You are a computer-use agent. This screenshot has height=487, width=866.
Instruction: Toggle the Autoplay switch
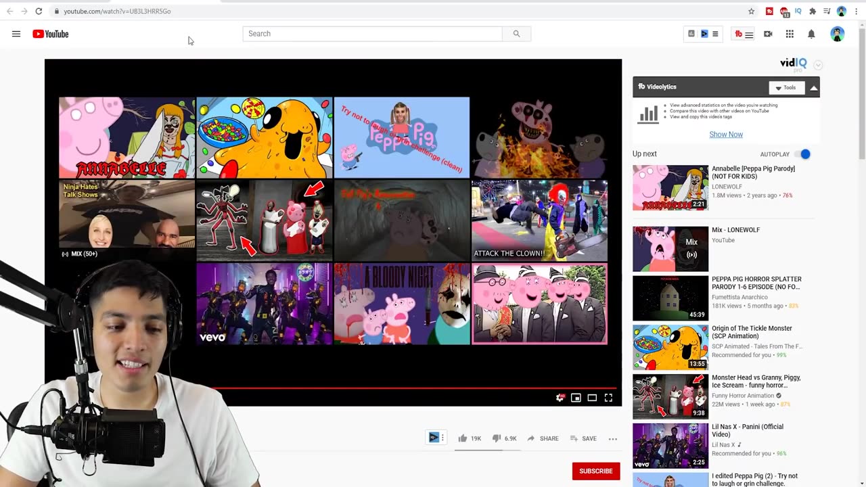point(802,154)
